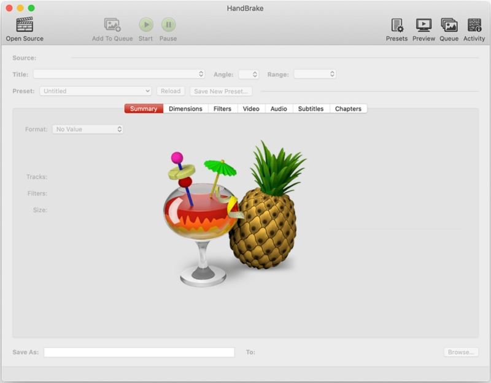Minimize HandBrake using yellow window button

coord(20,8)
